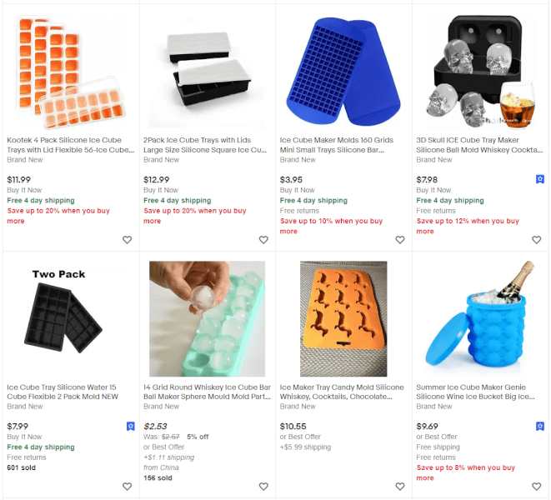Watch the Two Pack black ice tray listing

pyautogui.click(x=127, y=487)
